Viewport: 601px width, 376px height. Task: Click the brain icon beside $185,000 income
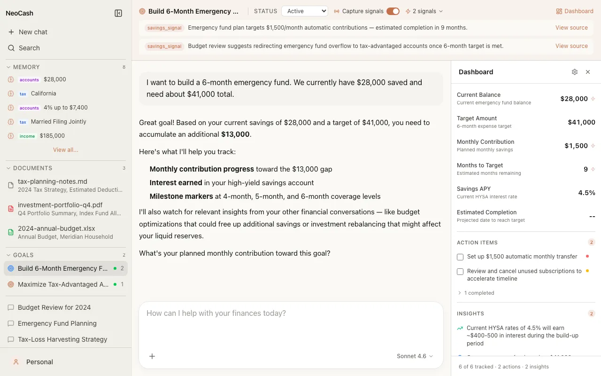[x=11, y=136]
